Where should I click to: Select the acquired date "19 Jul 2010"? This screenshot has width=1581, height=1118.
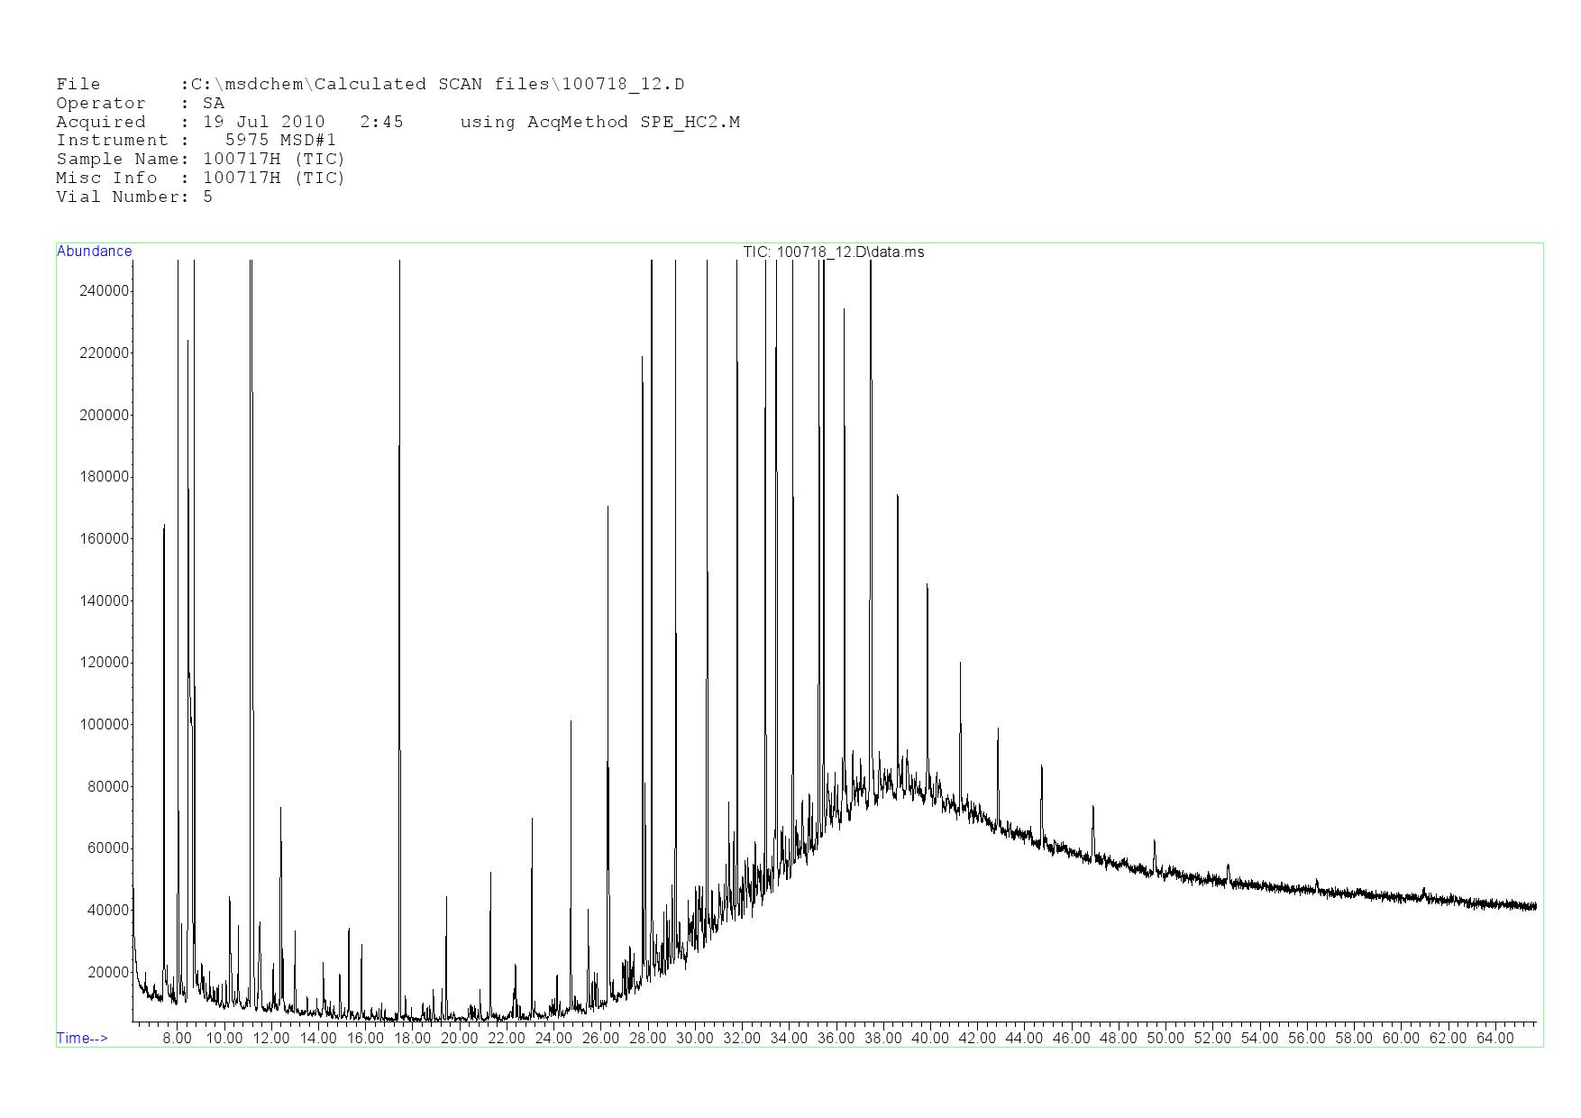(x=263, y=122)
